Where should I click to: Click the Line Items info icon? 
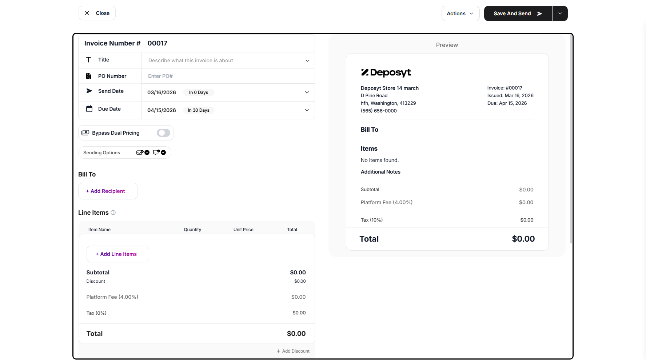pyautogui.click(x=113, y=213)
